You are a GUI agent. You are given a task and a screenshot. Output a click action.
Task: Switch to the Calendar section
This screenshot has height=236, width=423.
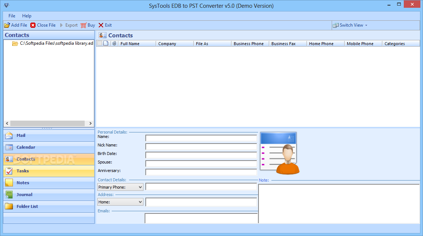[49, 147]
